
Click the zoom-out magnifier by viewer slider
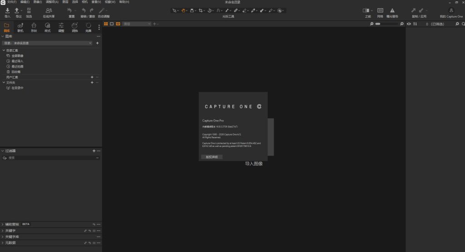(371, 24)
